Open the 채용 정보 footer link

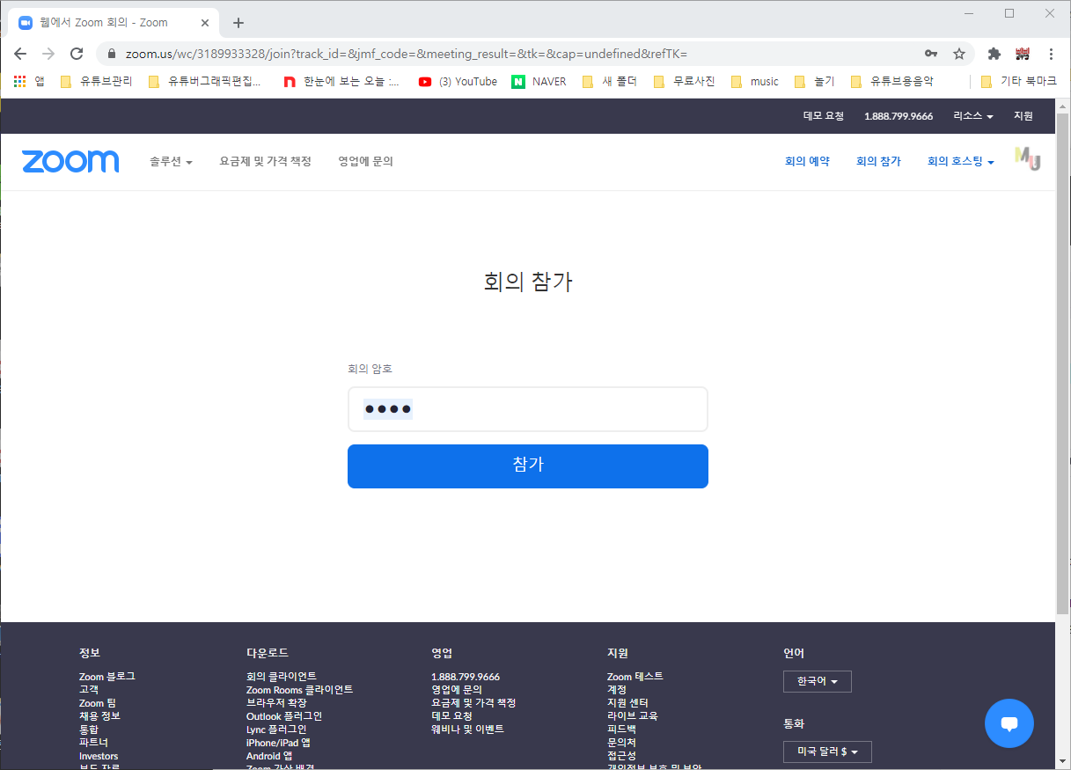(x=99, y=716)
